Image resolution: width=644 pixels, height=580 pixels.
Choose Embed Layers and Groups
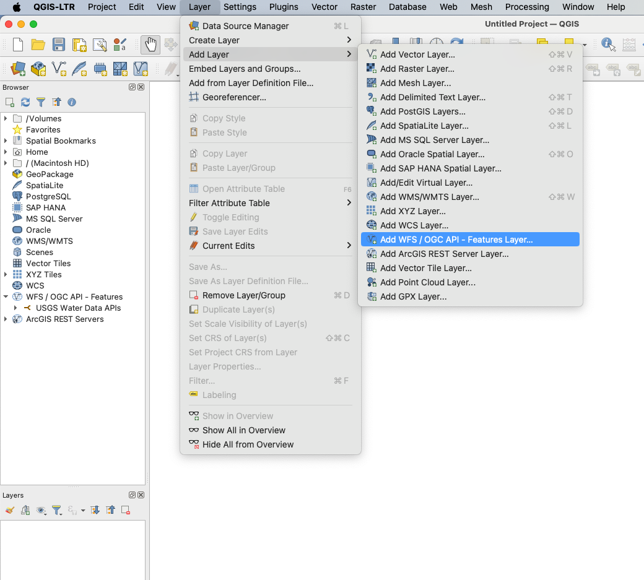[270, 69]
